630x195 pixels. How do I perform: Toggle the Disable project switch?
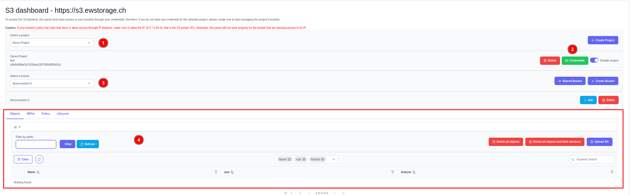click(x=594, y=60)
